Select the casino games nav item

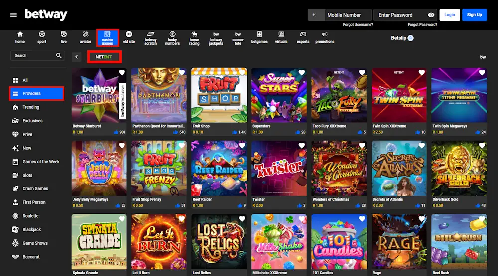coord(108,38)
